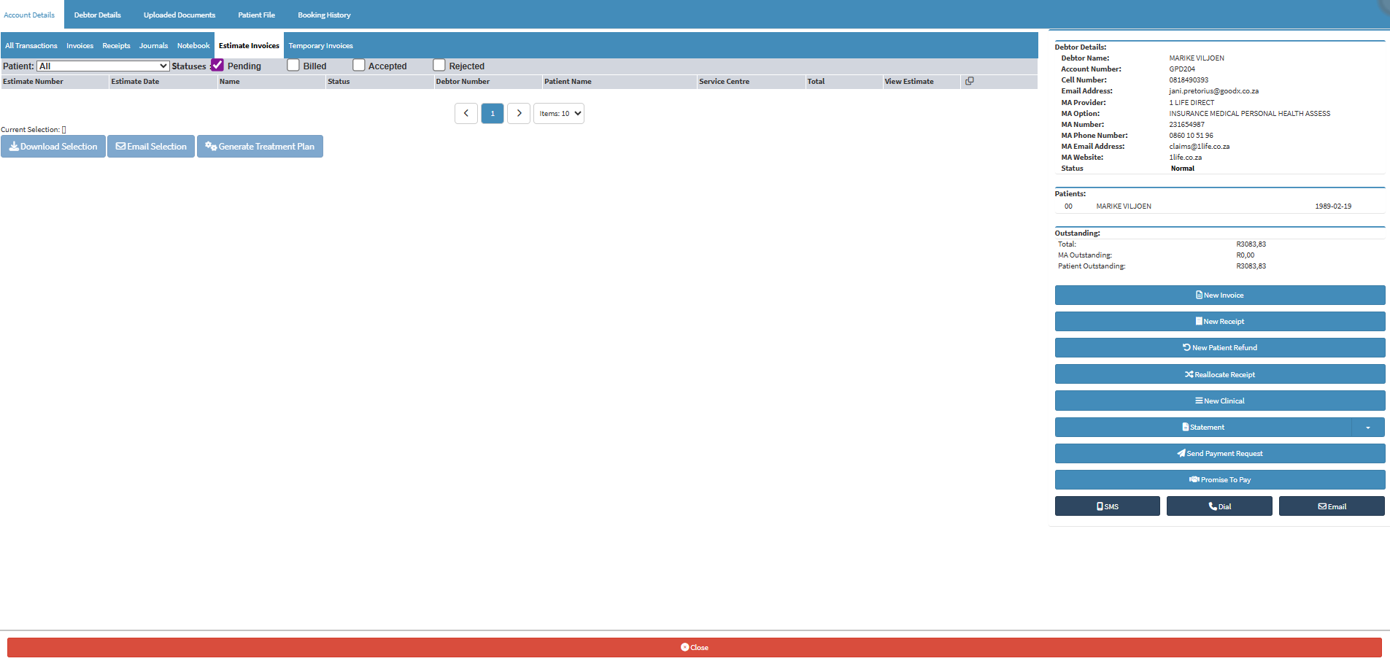Viewport: 1390px width, 661px height.
Task: Open the Invoices sub-tab
Action: 80,45
